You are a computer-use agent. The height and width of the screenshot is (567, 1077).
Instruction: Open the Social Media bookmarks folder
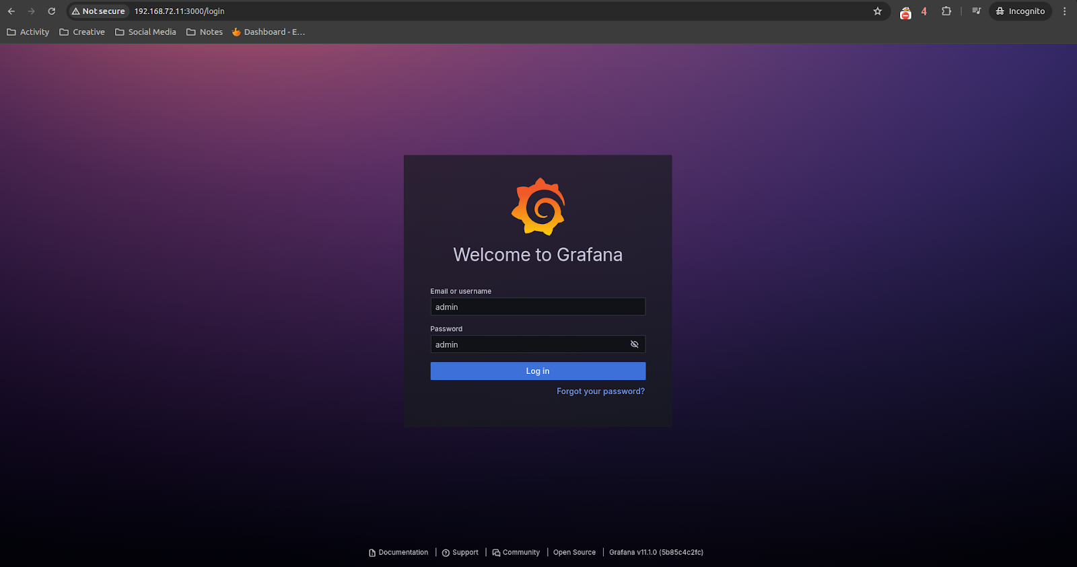(145, 32)
